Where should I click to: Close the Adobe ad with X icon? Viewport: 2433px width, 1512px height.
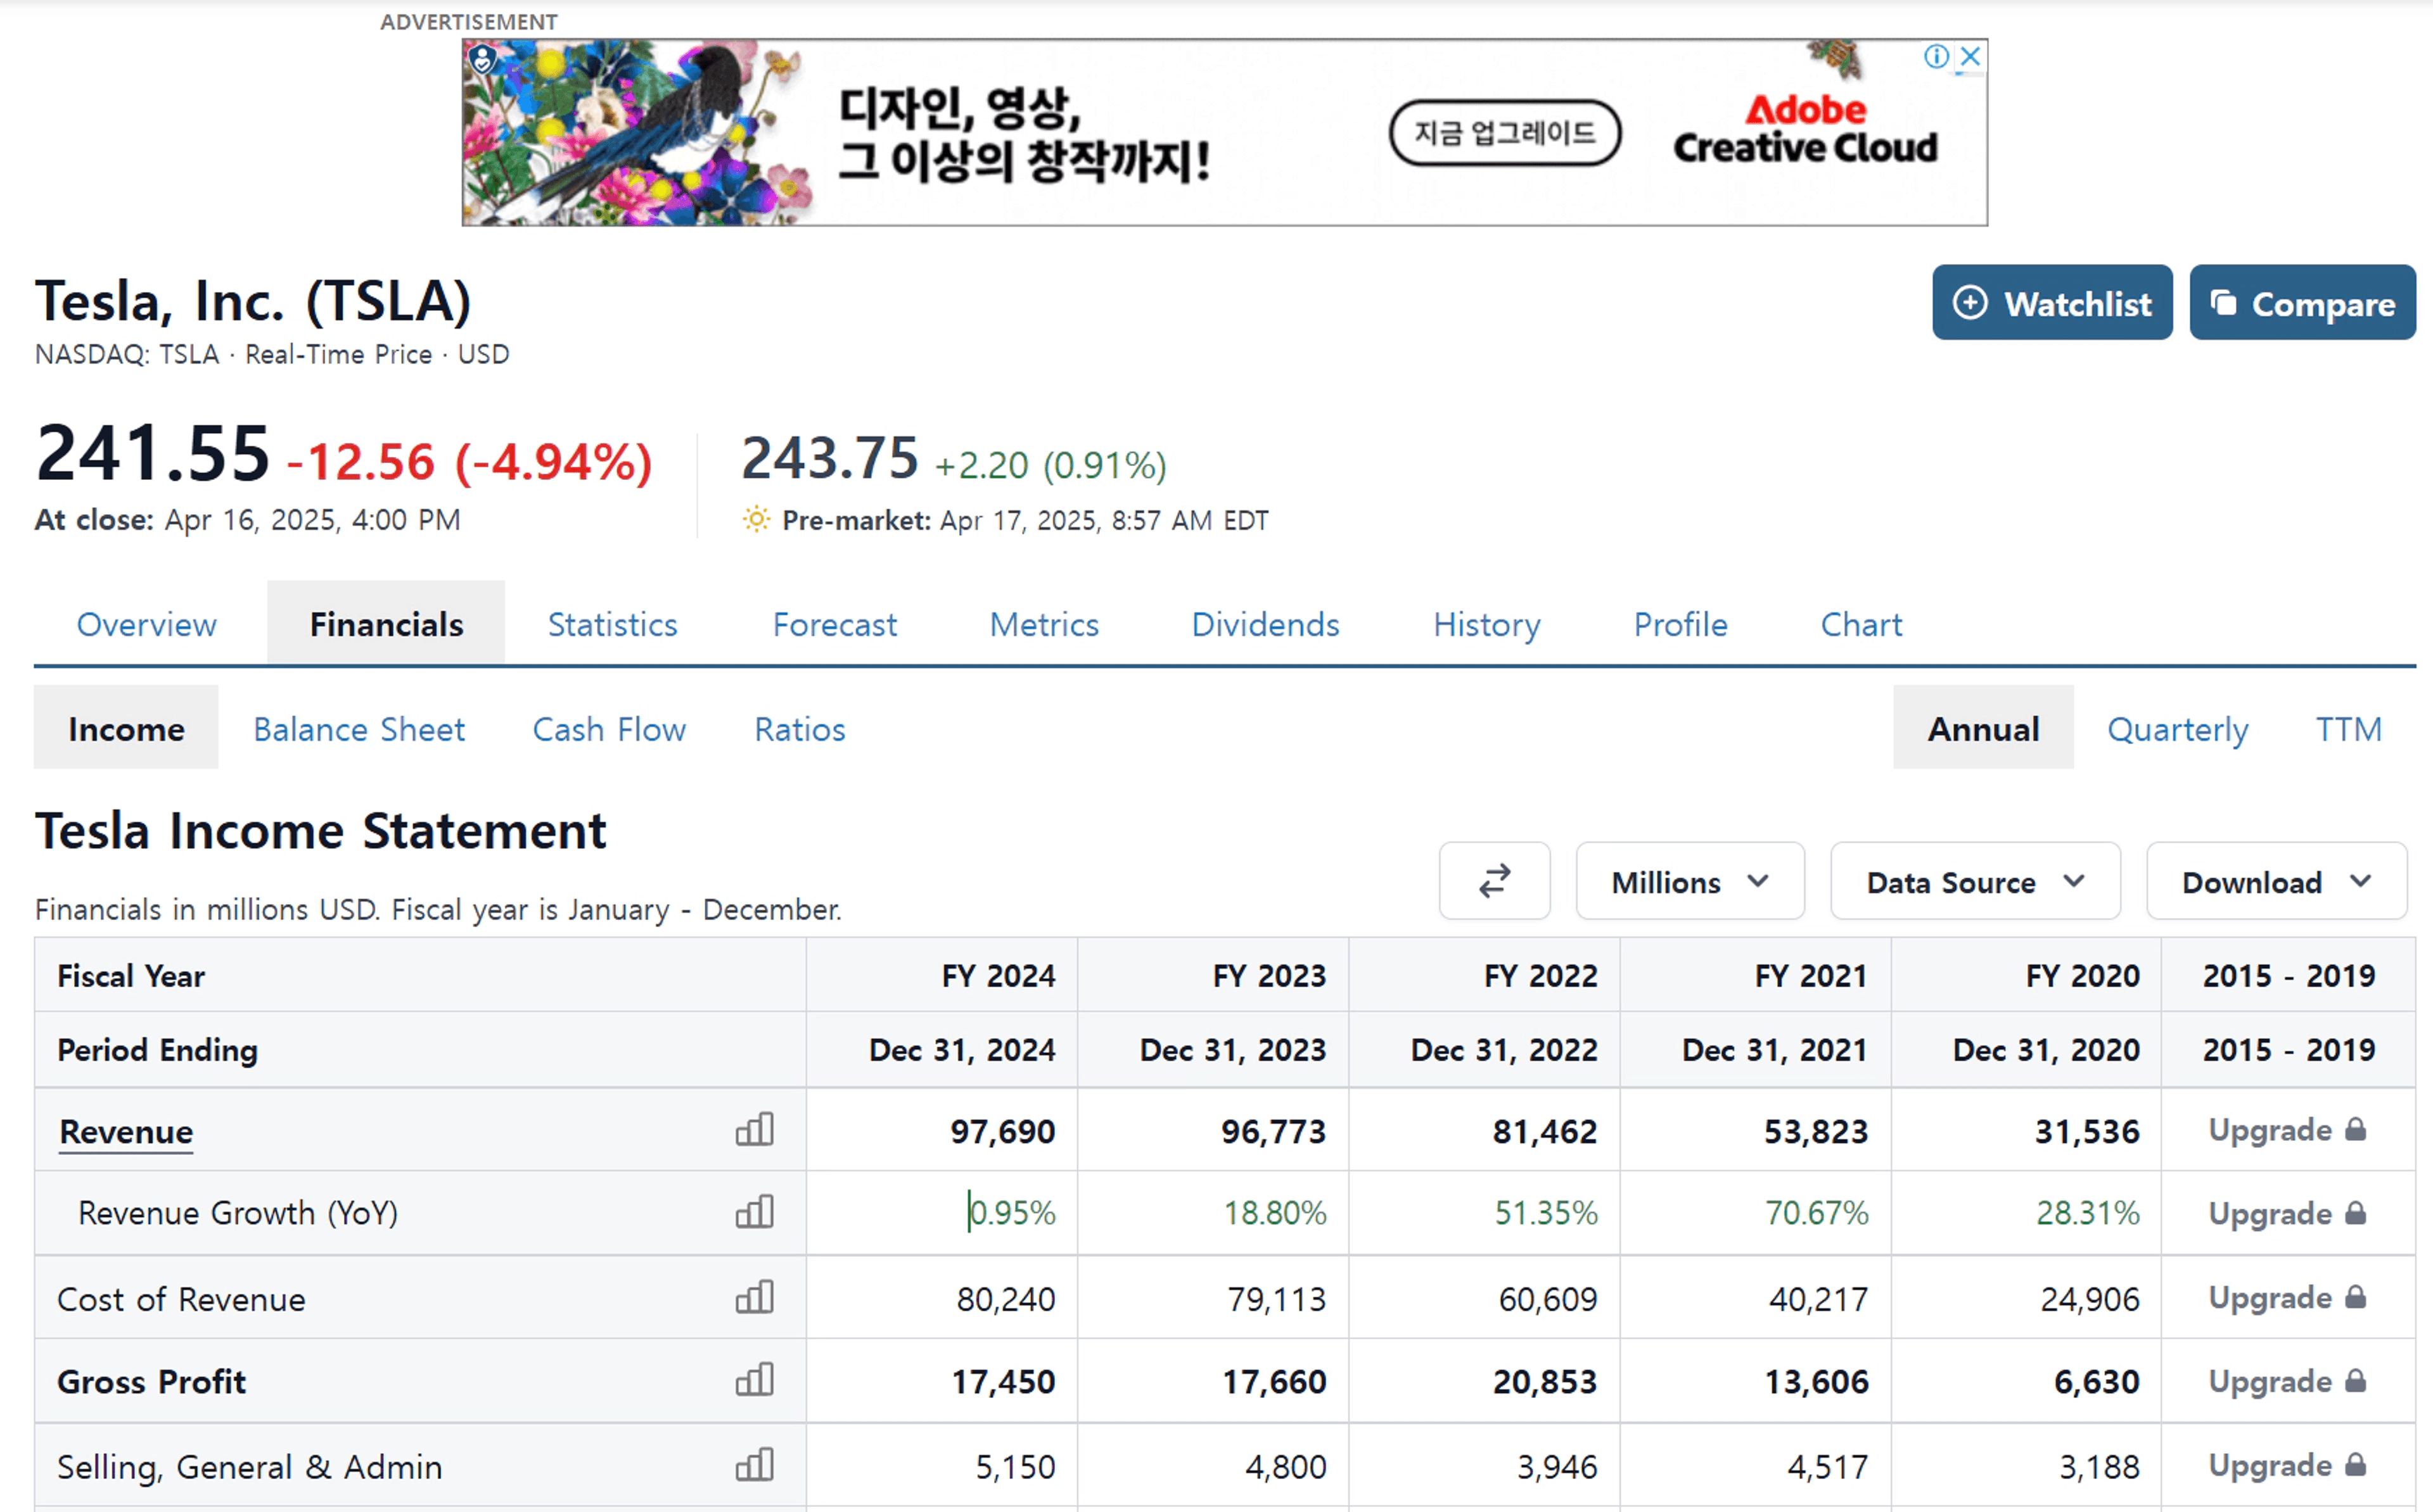pyautogui.click(x=1970, y=56)
